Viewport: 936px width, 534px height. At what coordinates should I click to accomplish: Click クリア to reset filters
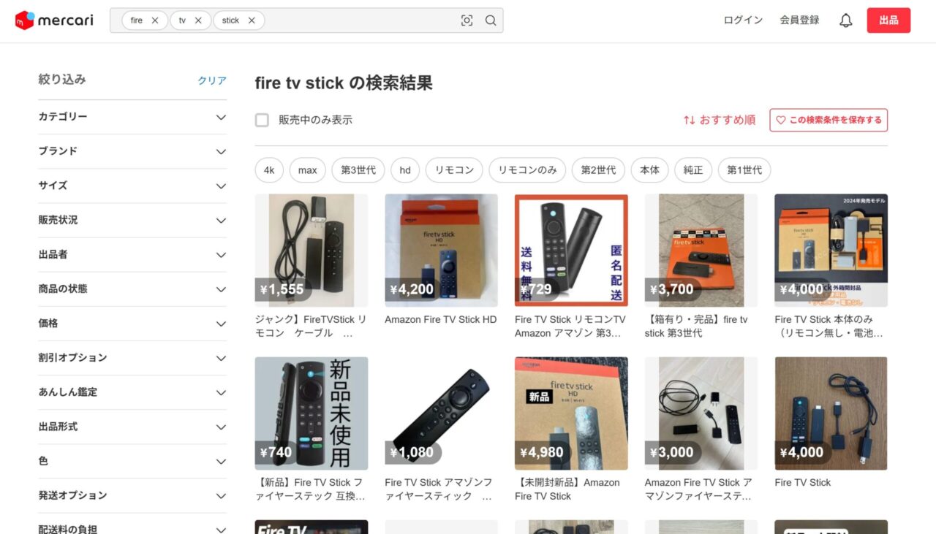(x=212, y=80)
